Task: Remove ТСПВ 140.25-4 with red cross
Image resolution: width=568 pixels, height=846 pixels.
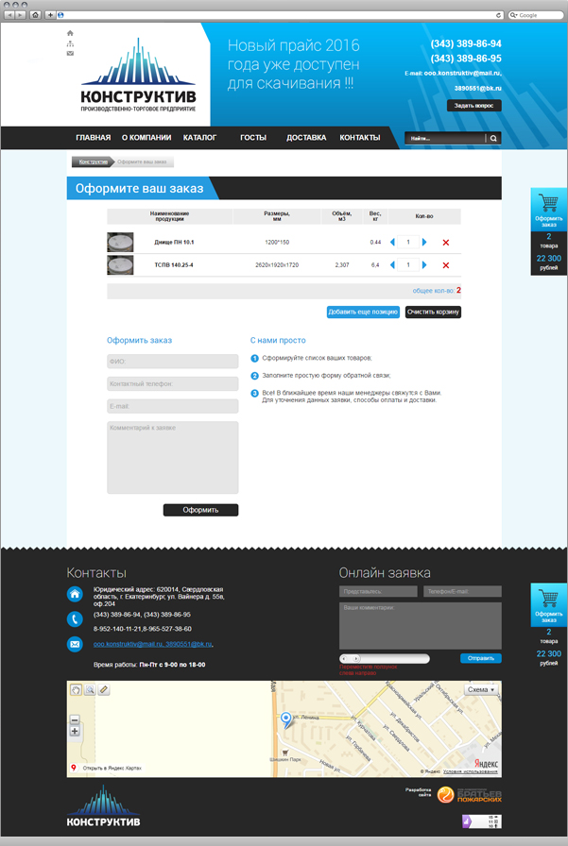Action: point(446,265)
